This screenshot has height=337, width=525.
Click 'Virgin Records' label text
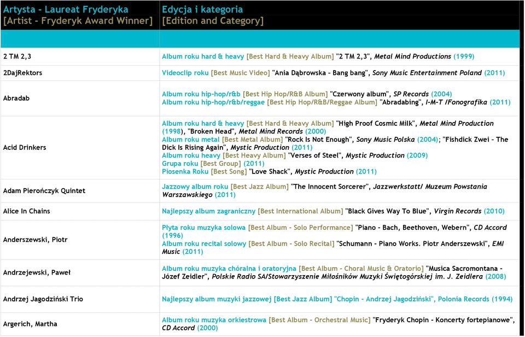(458, 211)
